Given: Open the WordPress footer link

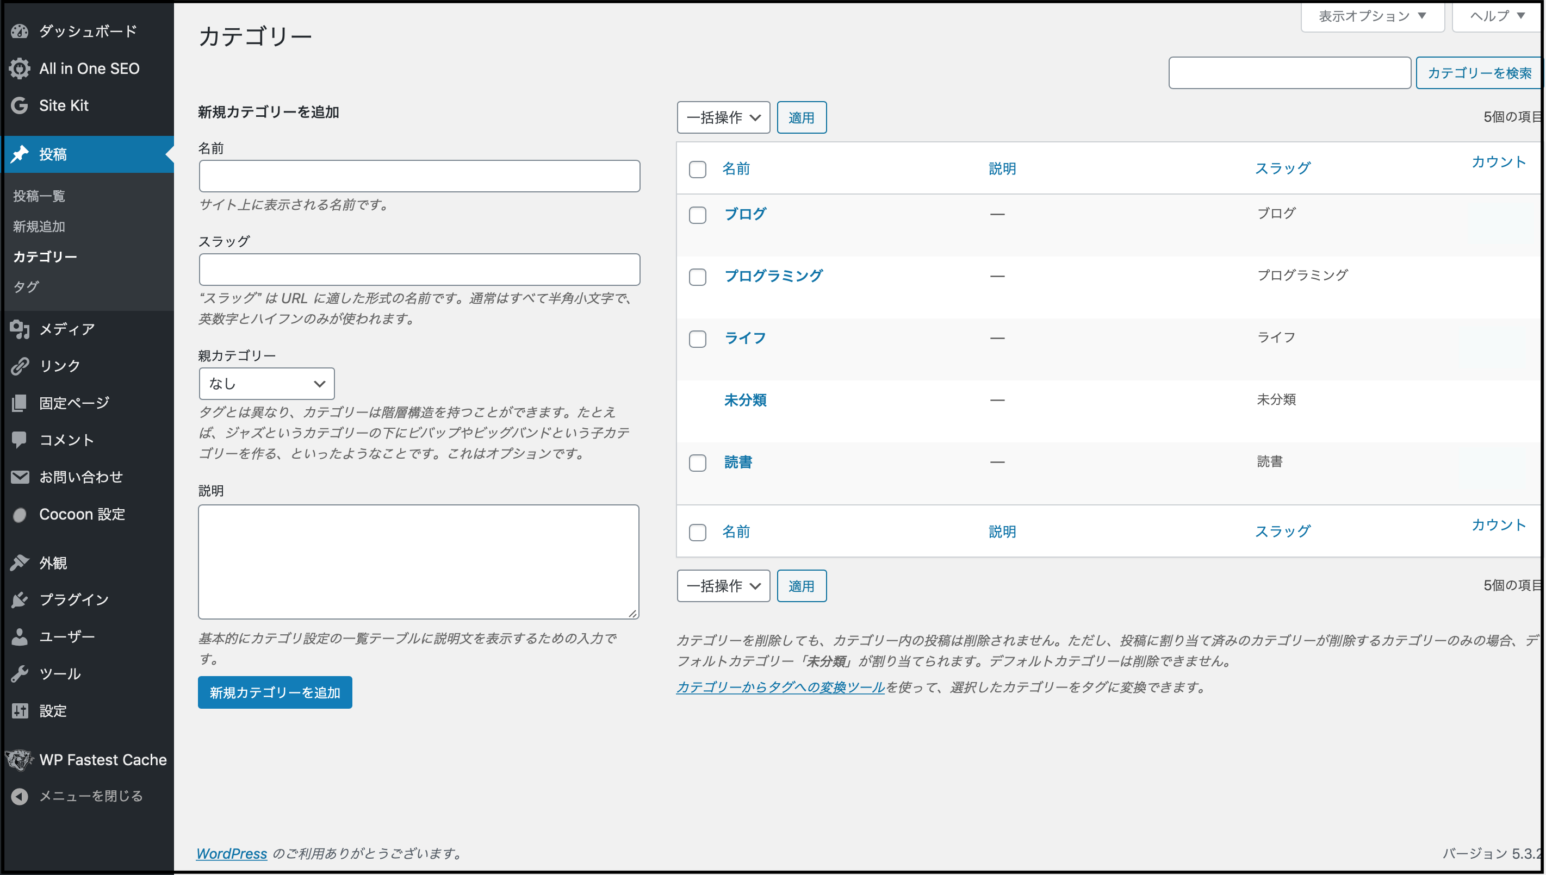Looking at the screenshot, I should (x=232, y=853).
